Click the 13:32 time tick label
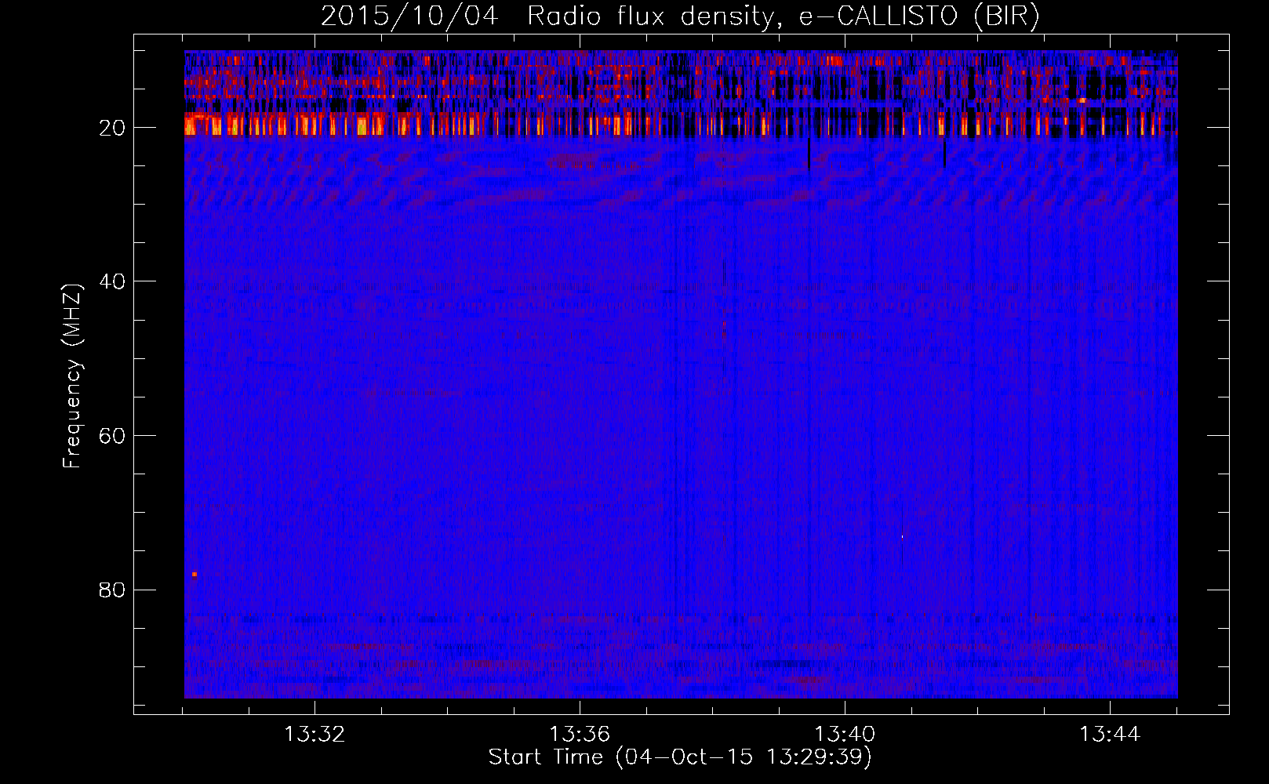The image size is (1269, 784). coord(315,735)
